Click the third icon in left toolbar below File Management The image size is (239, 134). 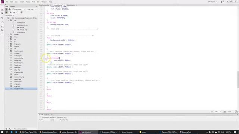[x=2, y=18]
